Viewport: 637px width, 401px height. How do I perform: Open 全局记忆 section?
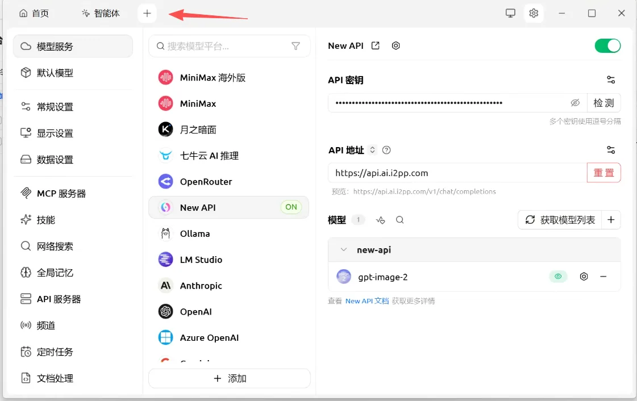(73, 273)
